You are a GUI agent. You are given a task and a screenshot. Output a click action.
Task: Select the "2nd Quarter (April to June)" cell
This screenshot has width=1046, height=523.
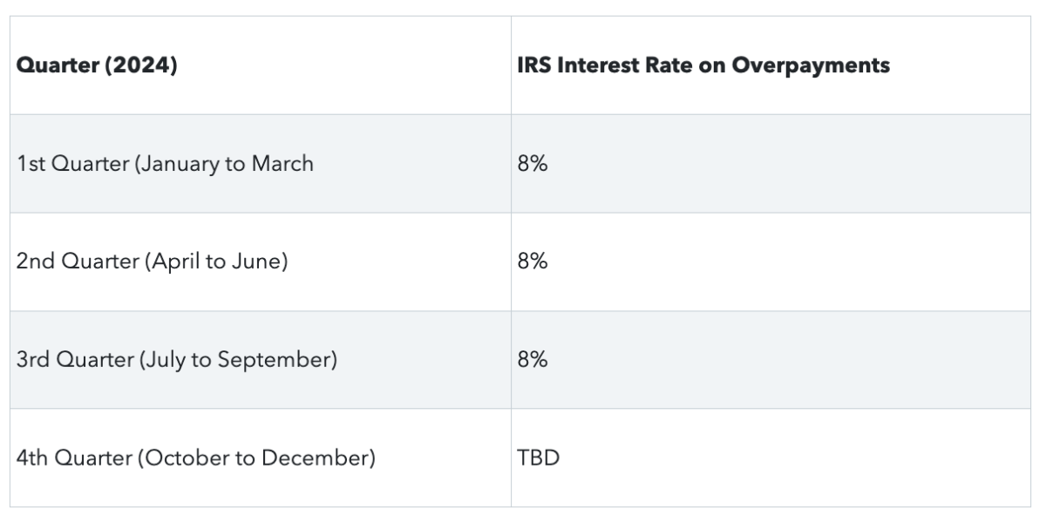152,261
